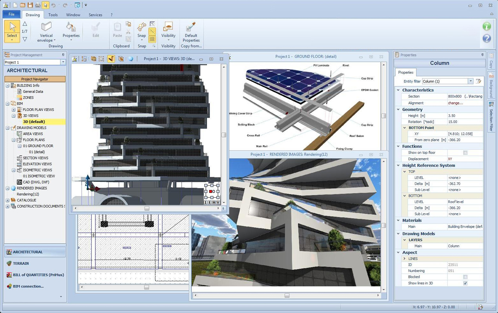Open the File menu

(x=11, y=14)
